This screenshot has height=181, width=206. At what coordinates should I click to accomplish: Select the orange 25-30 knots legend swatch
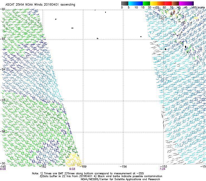(161, 3)
